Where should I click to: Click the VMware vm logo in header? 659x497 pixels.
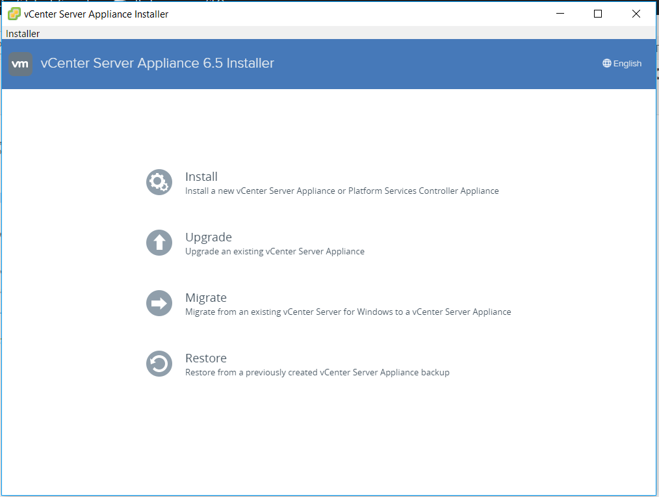[20, 64]
